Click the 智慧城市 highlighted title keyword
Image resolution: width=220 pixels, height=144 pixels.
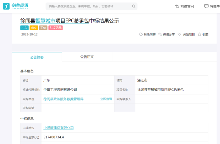click(45, 21)
